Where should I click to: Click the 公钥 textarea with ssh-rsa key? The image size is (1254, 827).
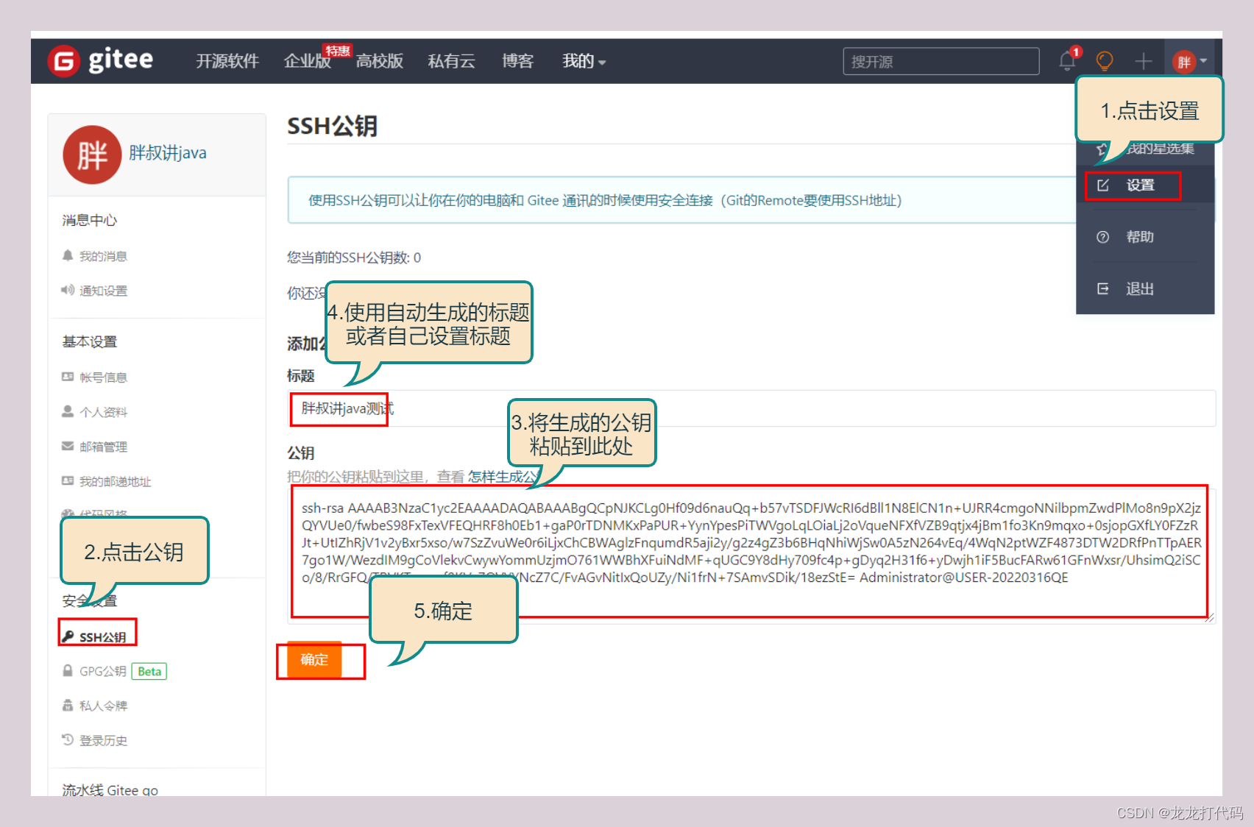tap(751, 556)
